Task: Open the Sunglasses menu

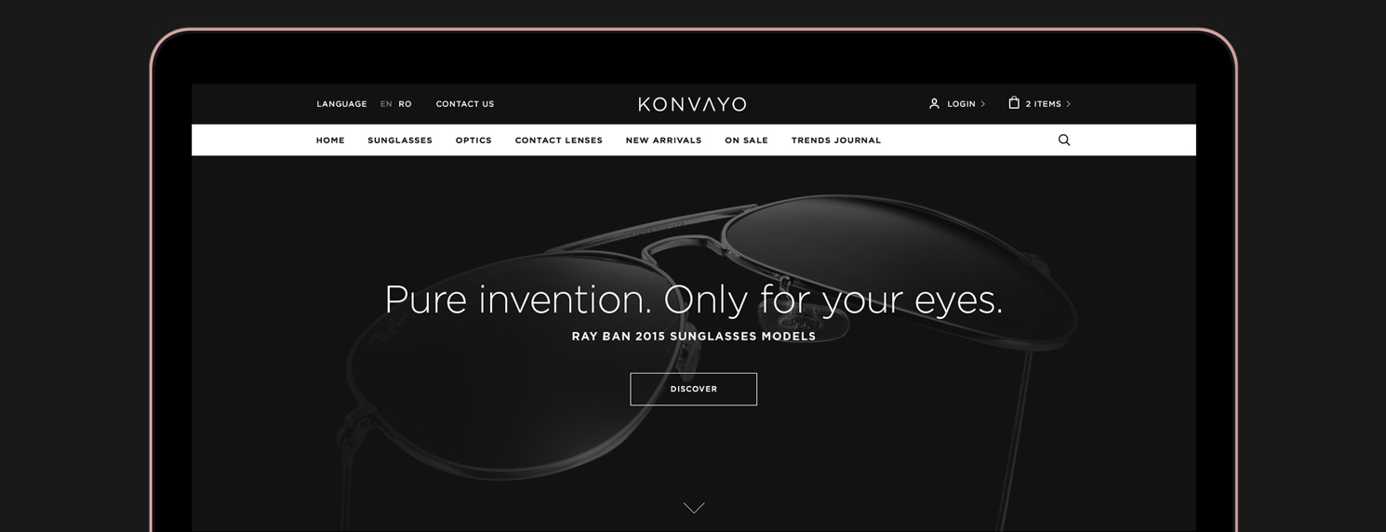Action: (x=400, y=140)
